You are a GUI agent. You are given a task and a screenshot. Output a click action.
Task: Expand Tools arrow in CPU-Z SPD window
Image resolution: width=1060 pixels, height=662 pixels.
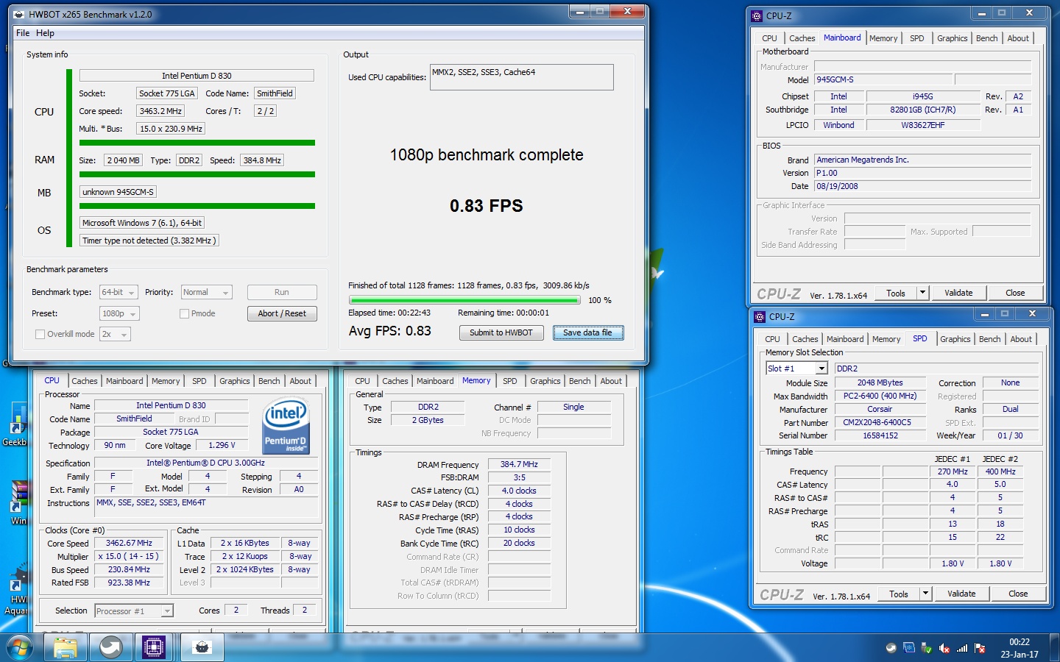pyautogui.click(x=925, y=594)
